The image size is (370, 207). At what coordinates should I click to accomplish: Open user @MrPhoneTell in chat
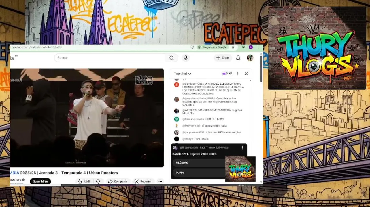click(191, 126)
